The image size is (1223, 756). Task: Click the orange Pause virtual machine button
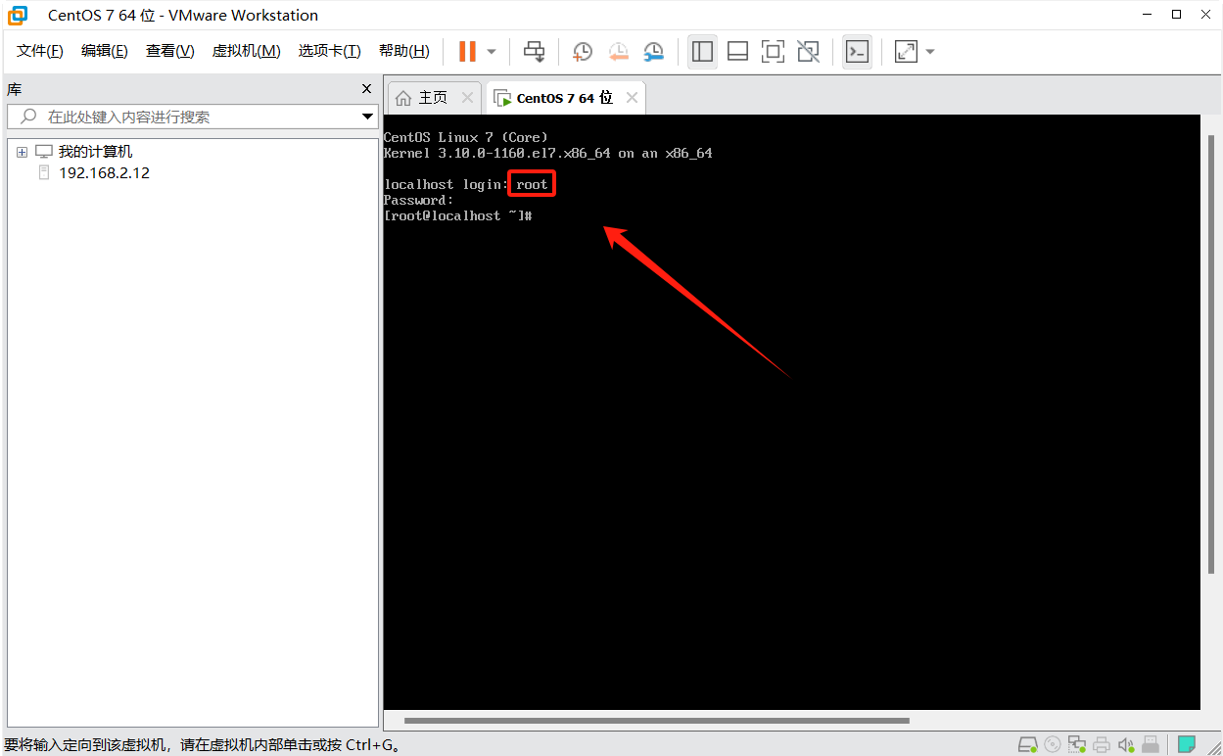click(x=467, y=51)
